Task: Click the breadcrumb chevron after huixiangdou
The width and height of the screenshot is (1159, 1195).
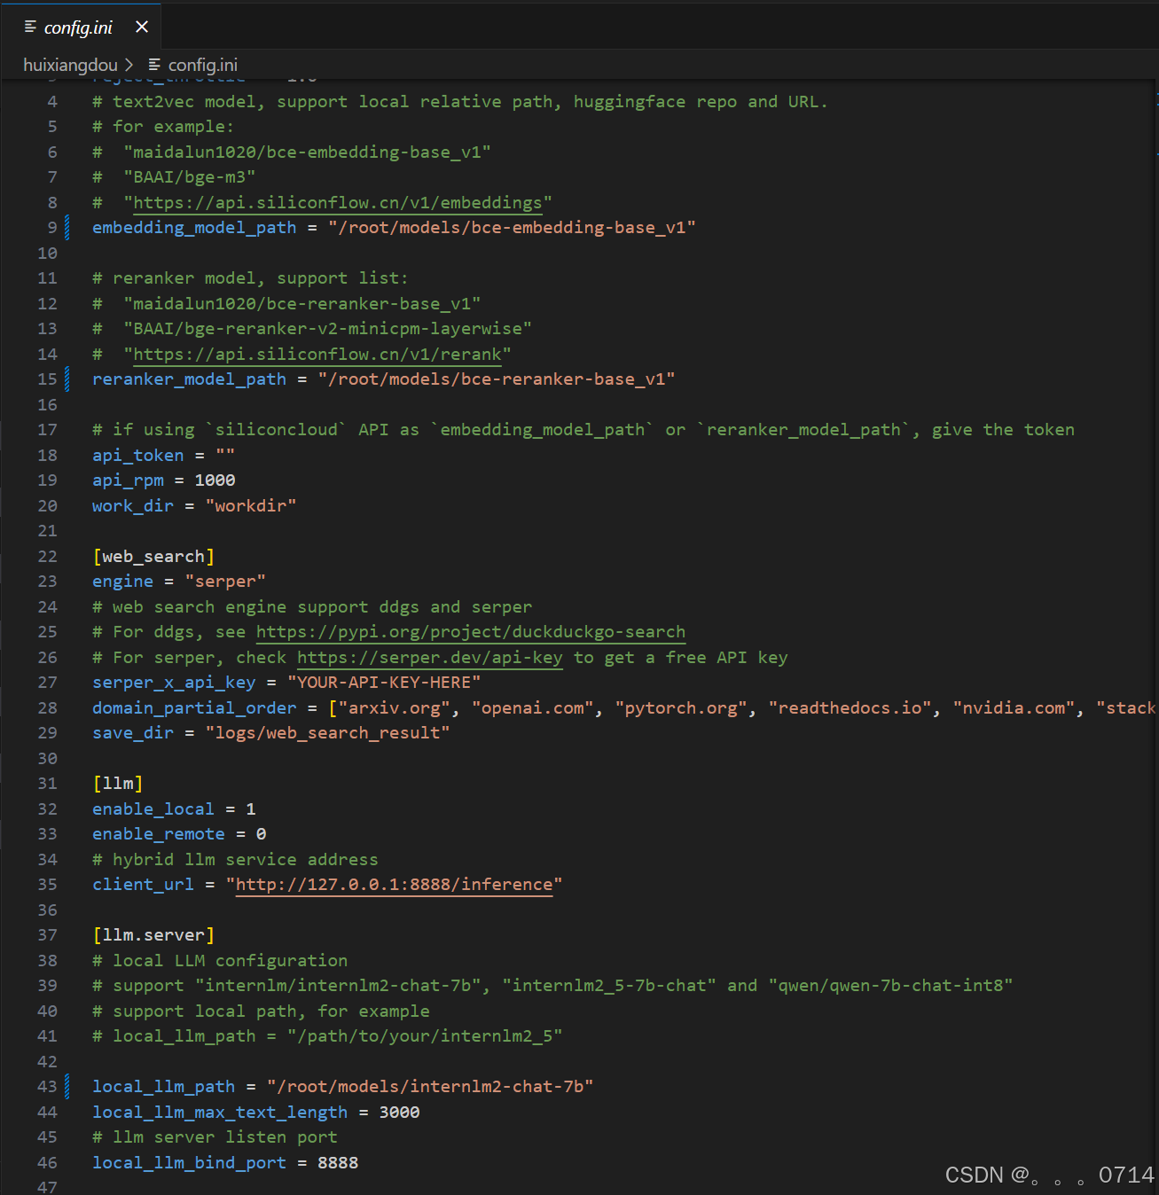Action: point(129,65)
